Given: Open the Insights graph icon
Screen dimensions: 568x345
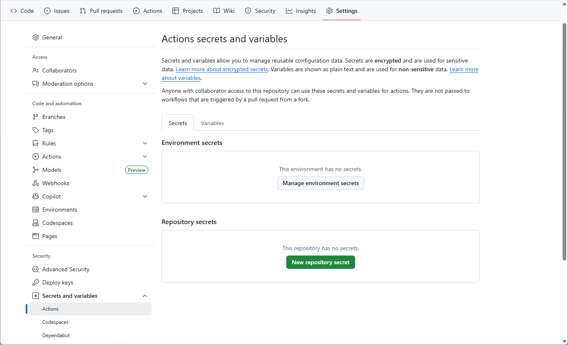Looking at the screenshot, I should tap(289, 11).
